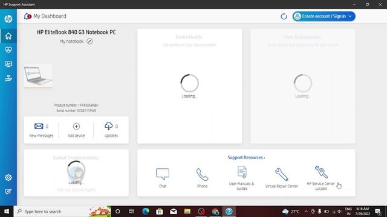
Task: Open the settings gear in sidebar
Action: [8, 177]
